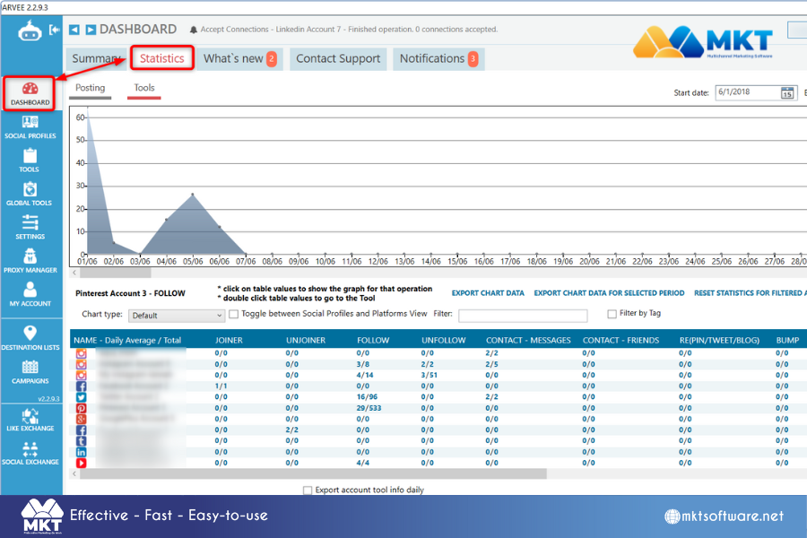Click the 4/14 follow value

click(x=365, y=375)
